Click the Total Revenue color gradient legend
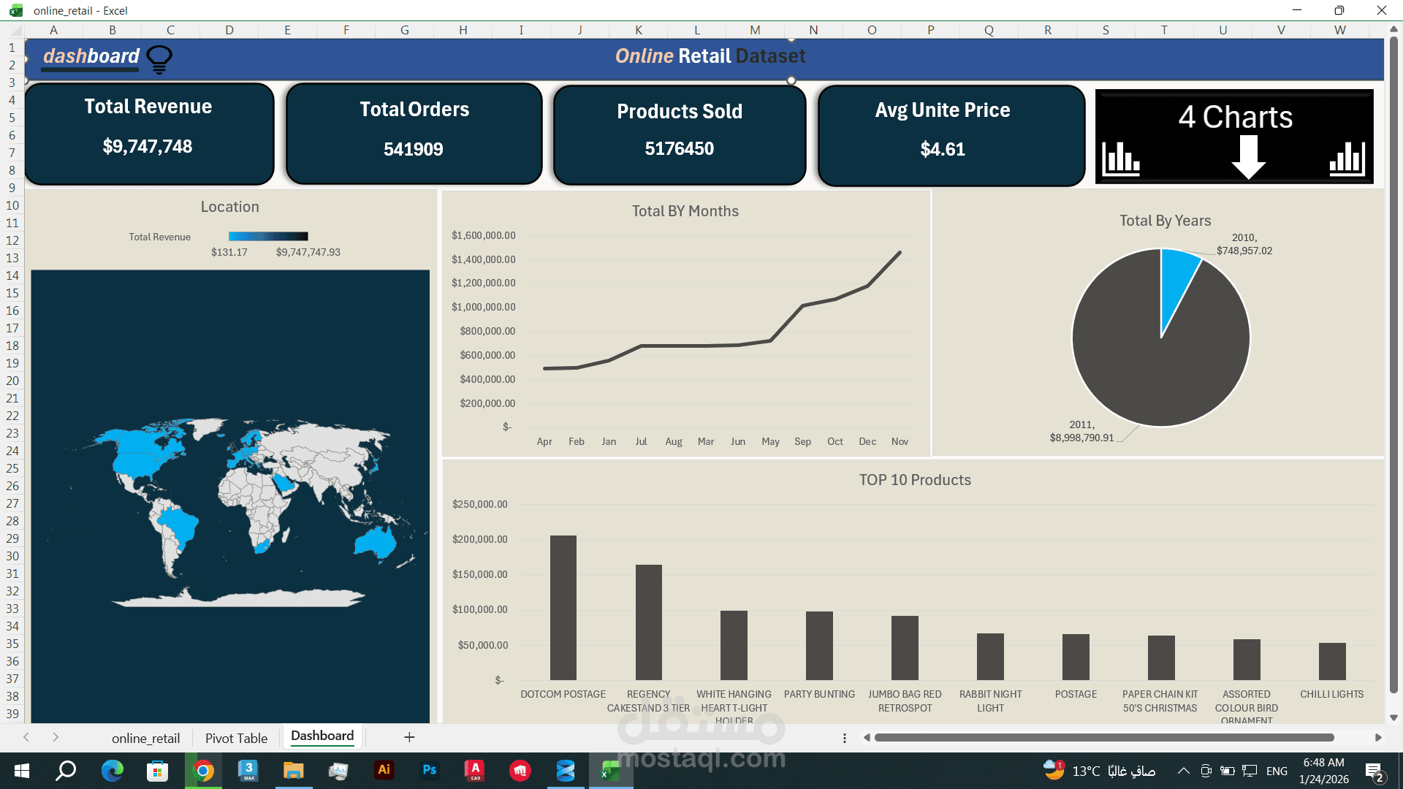Image resolution: width=1403 pixels, height=789 pixels. [268, 236]
